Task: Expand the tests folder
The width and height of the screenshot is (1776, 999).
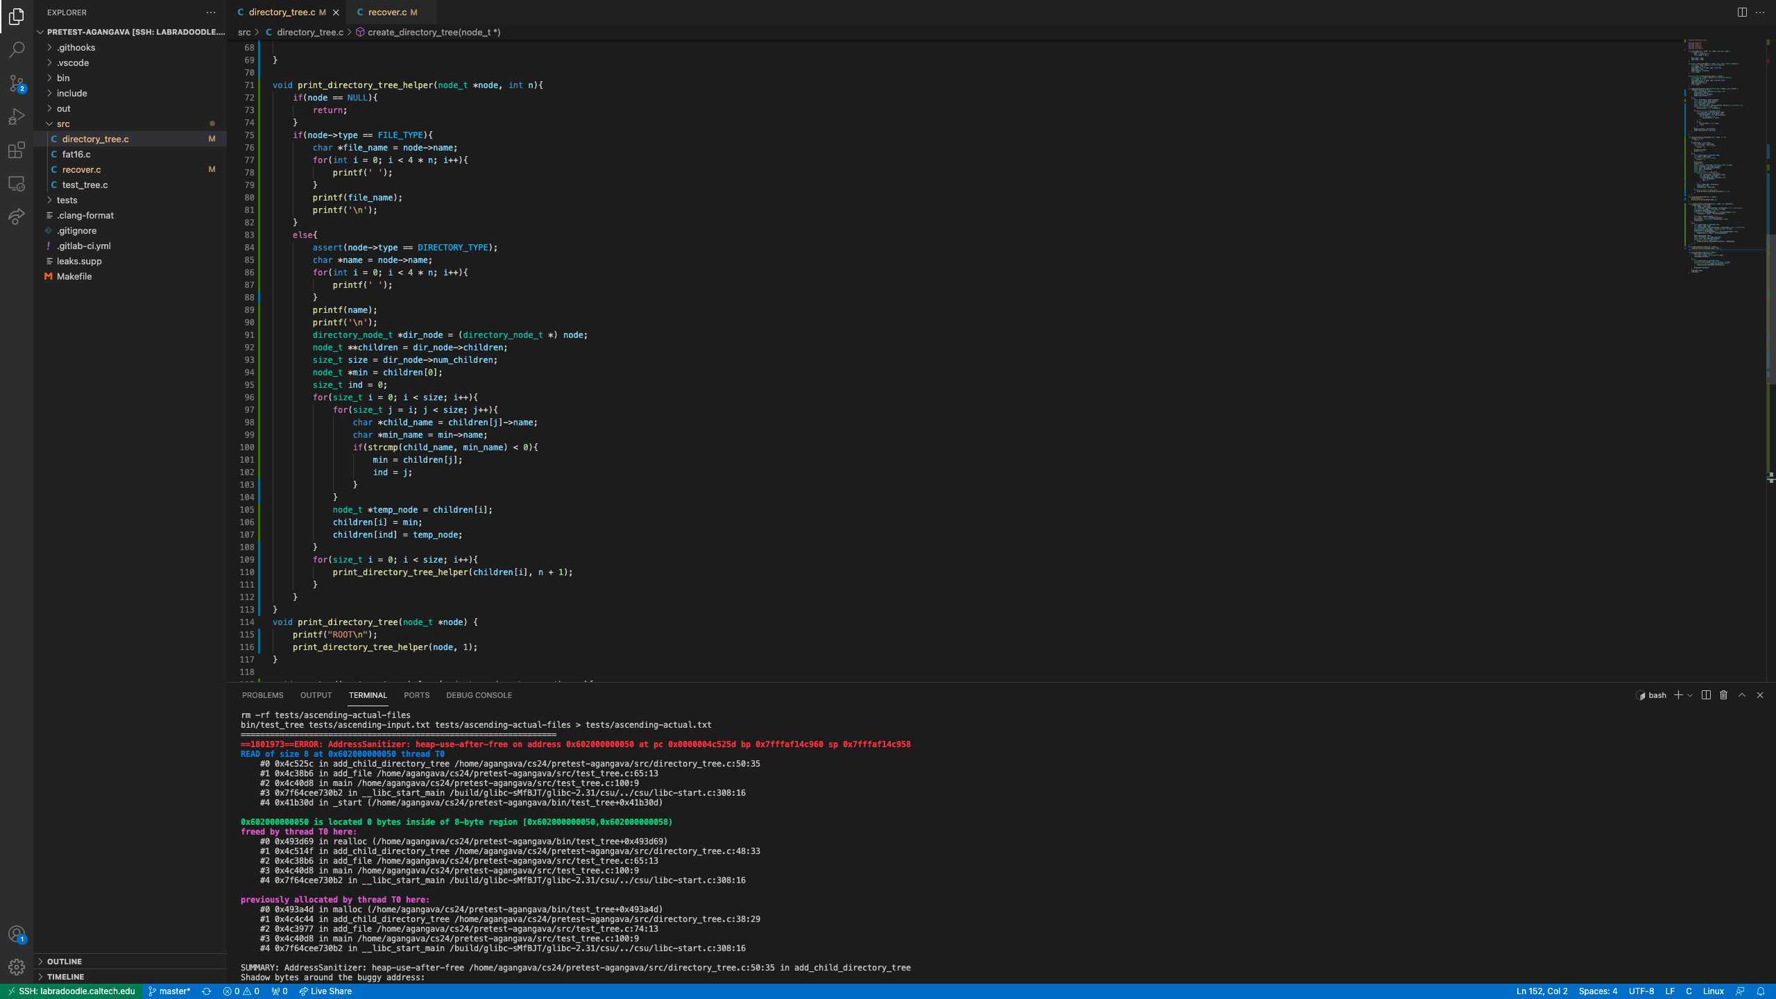Action: (67, 200)
